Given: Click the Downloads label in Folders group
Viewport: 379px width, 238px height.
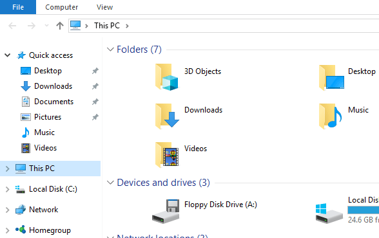Looking at the screenshot, I should tap(203, 110).
